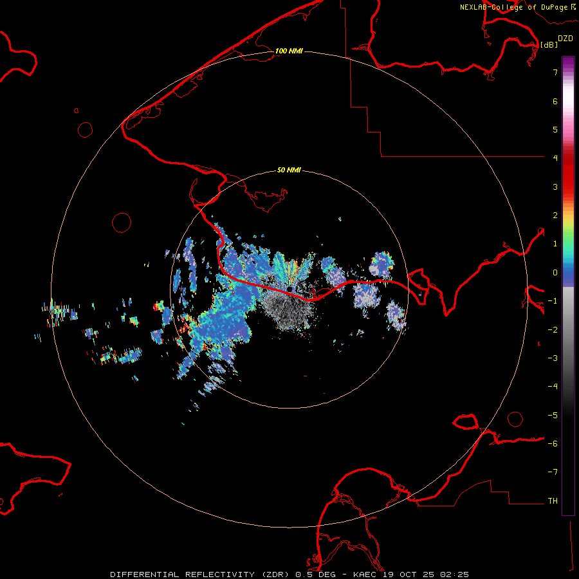Click the 19 OCT 25 date text
Screen dimensions: 579x579
pyautogui.click(x=409, y=574)
